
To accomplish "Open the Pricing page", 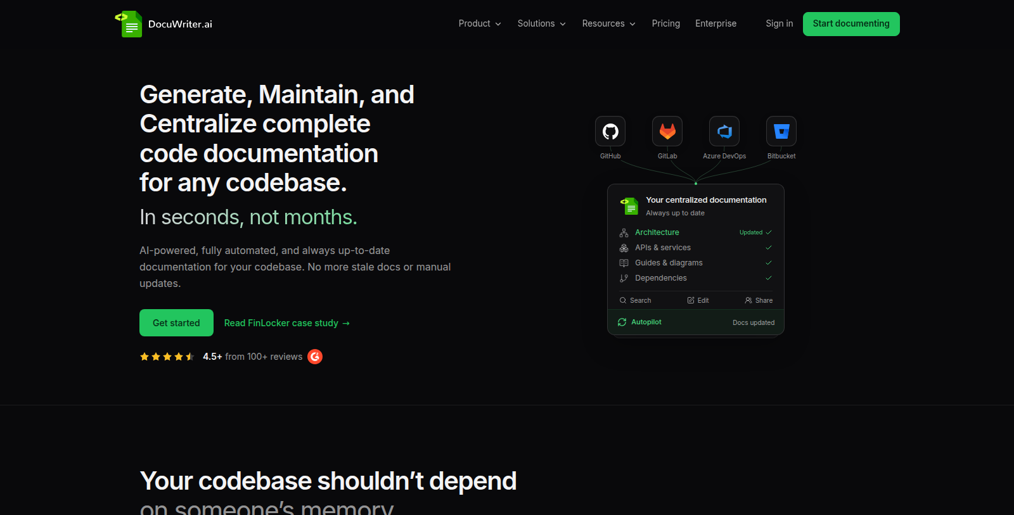I will (666, 23).
